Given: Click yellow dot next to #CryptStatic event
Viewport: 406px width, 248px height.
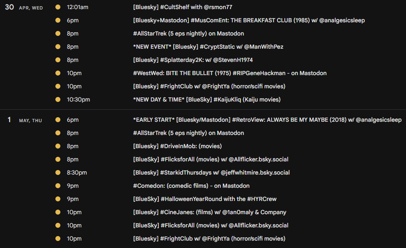Looking at the screenshot, I should pyautogui.click(x=58, y=47).
